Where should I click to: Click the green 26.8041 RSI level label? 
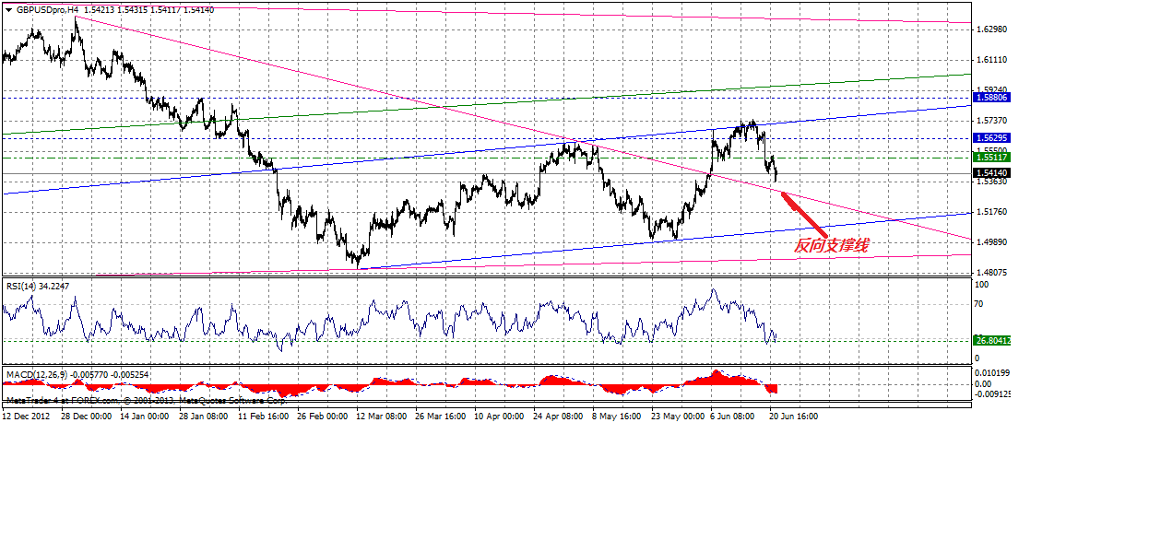tap(992, 340)
